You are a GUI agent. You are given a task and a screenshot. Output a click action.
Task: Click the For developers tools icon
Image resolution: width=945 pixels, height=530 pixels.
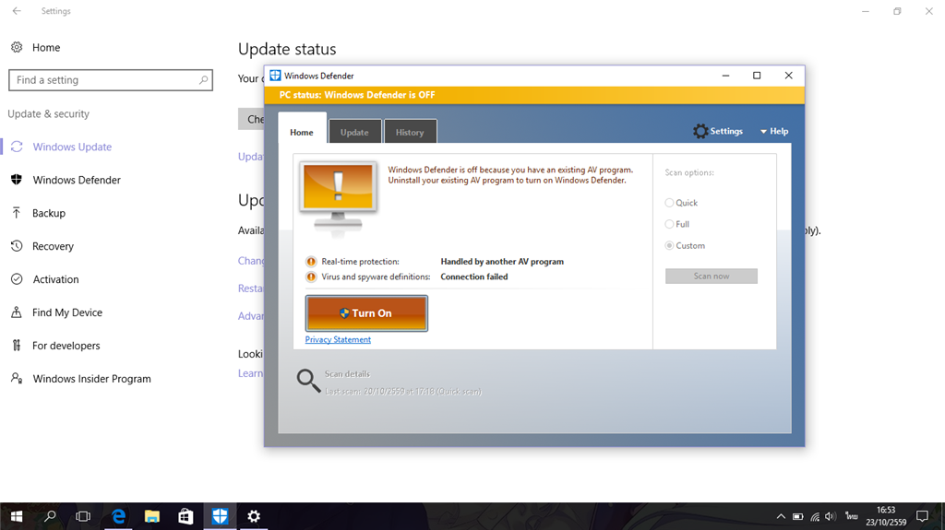tap(17, 345)
